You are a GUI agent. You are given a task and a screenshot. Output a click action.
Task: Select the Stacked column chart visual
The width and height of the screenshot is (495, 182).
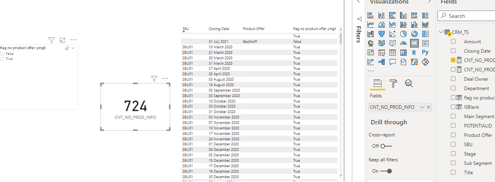[382, 16]
